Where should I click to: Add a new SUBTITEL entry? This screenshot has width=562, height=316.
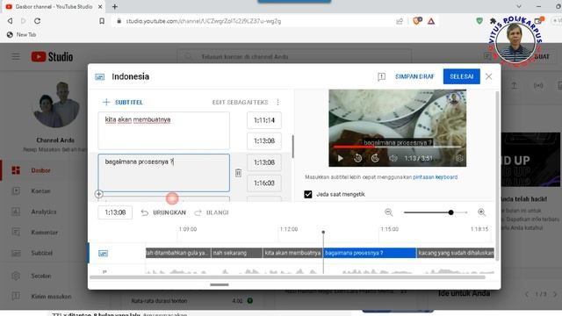pyautogui.click(x=123, y=102)
